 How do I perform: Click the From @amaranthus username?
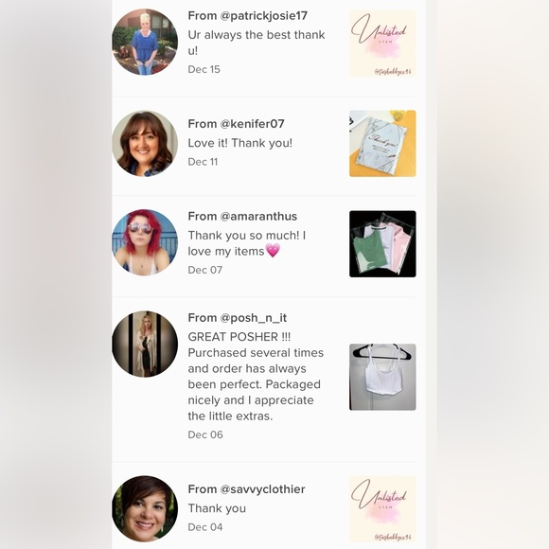[x=242, y=217]
